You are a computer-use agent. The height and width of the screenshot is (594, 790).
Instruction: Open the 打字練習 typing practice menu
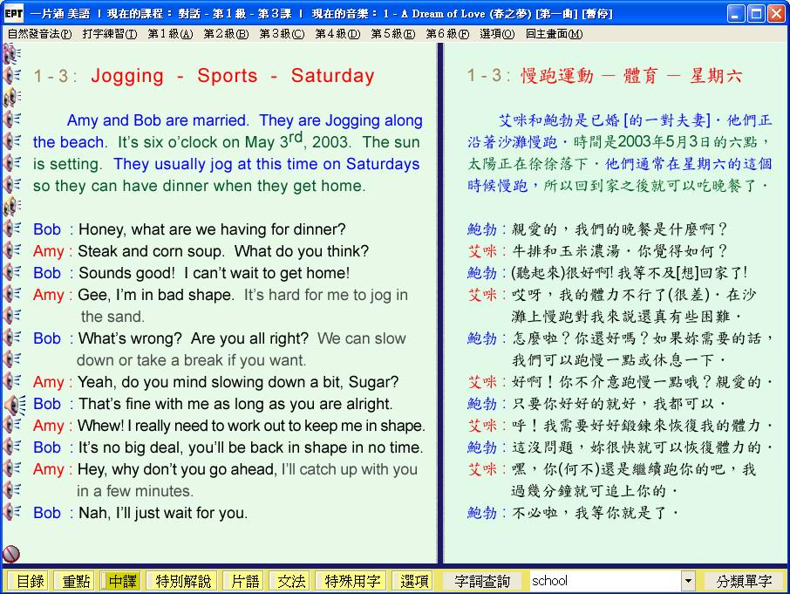pyautogui.click(x=110, y=34)
